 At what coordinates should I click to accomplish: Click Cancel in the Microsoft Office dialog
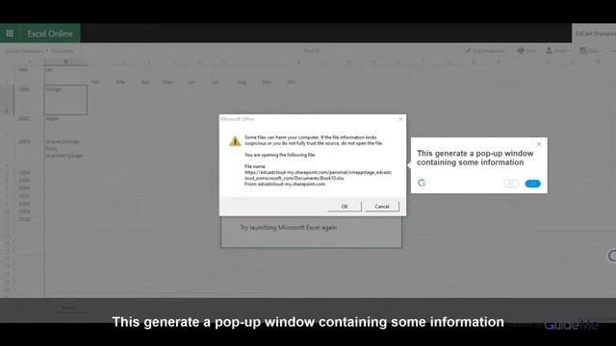click(382, 207)
